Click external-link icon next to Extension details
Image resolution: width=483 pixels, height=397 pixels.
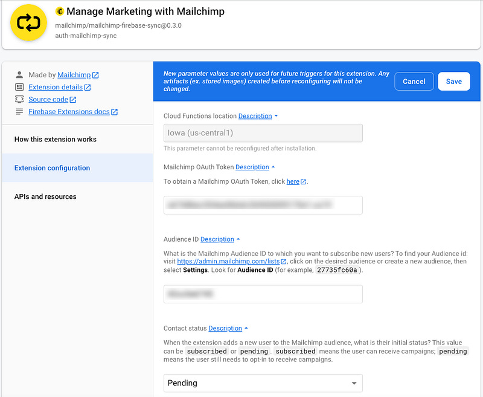[88, 87]
